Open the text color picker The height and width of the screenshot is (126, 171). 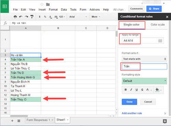point(149,90)
